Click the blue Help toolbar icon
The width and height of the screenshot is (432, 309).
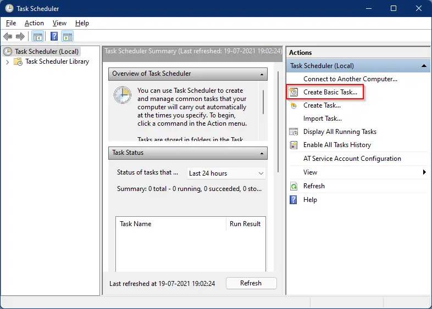tap(54, 36)
